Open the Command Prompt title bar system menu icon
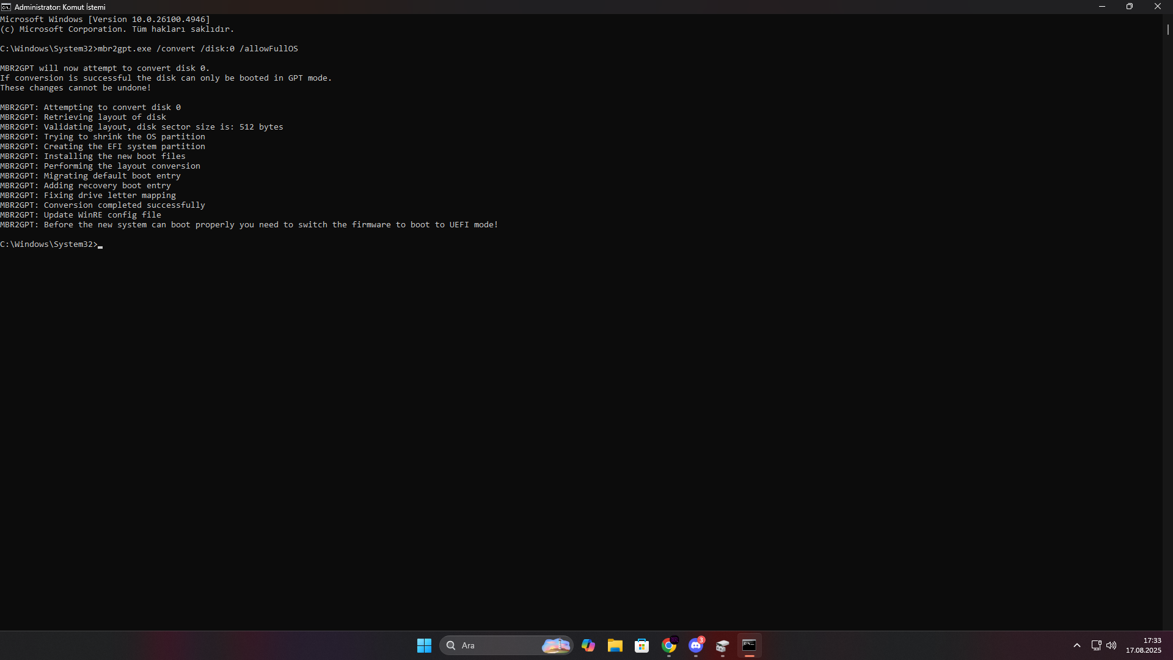 point(6,7)
